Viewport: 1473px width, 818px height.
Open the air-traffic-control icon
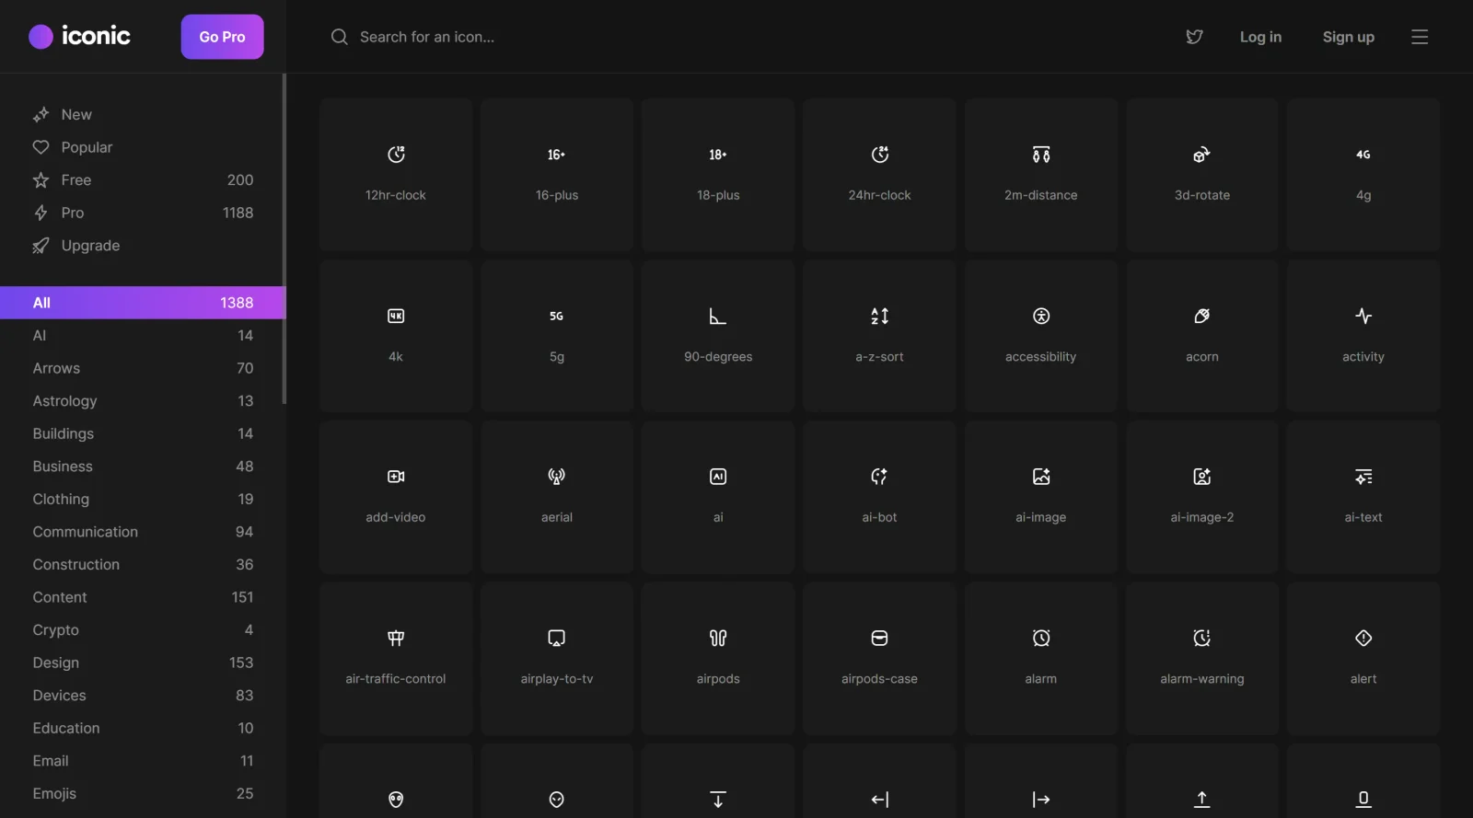tap(396, 658)
